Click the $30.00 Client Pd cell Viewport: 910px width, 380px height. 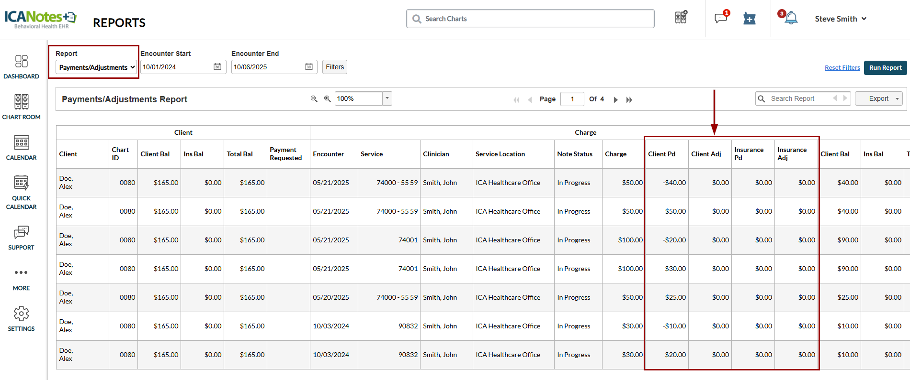tap(667, 269)
